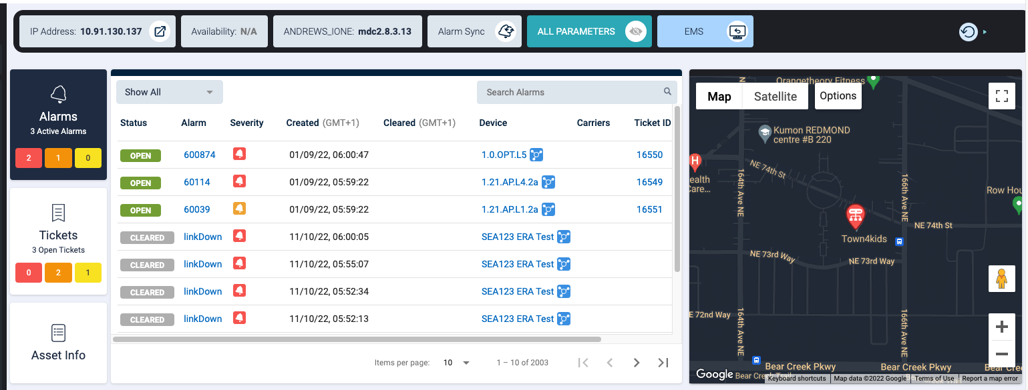The image size is (1028, 390).
Task: Open the Asset Info panel
Action: [58, 343]
